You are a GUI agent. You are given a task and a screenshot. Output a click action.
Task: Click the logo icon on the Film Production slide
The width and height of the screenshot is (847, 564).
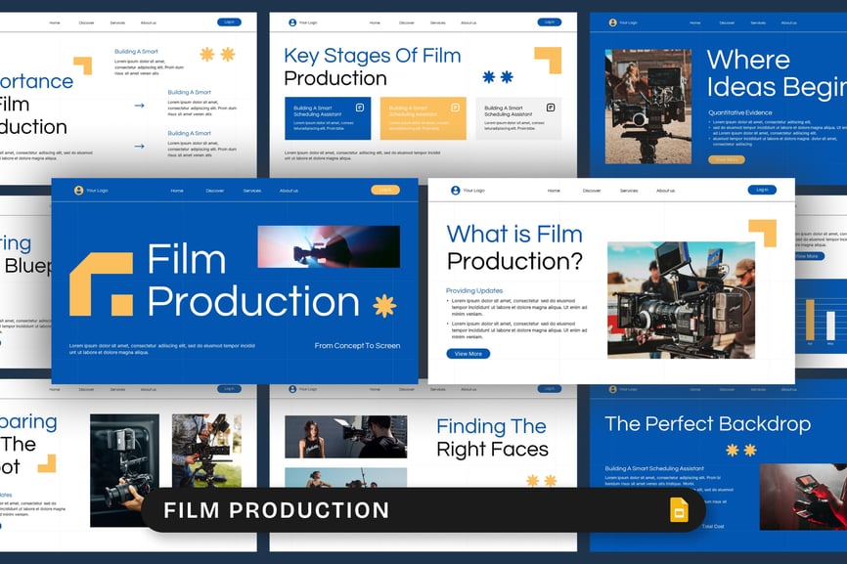pyautogui.click(x=78, y=191)
